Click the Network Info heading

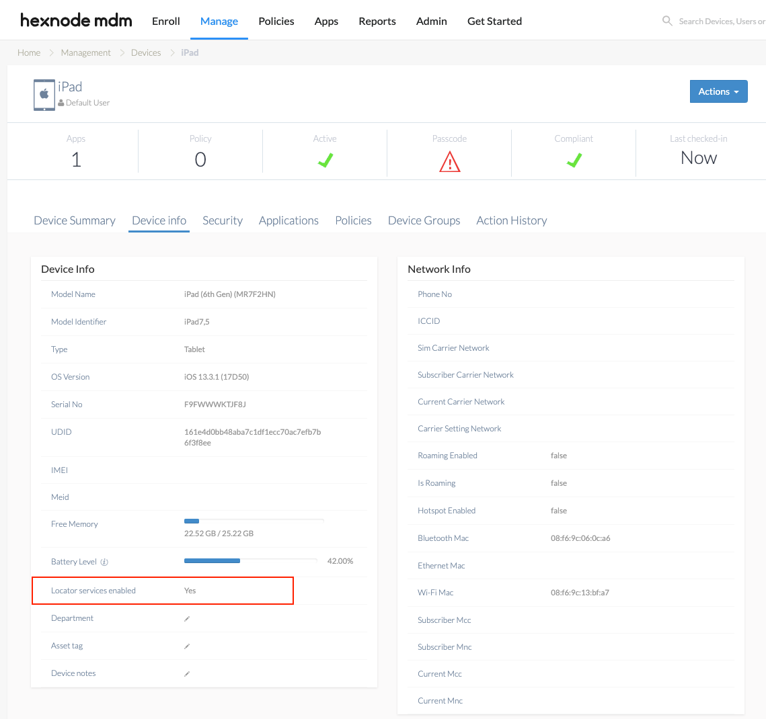coord(439,269)
